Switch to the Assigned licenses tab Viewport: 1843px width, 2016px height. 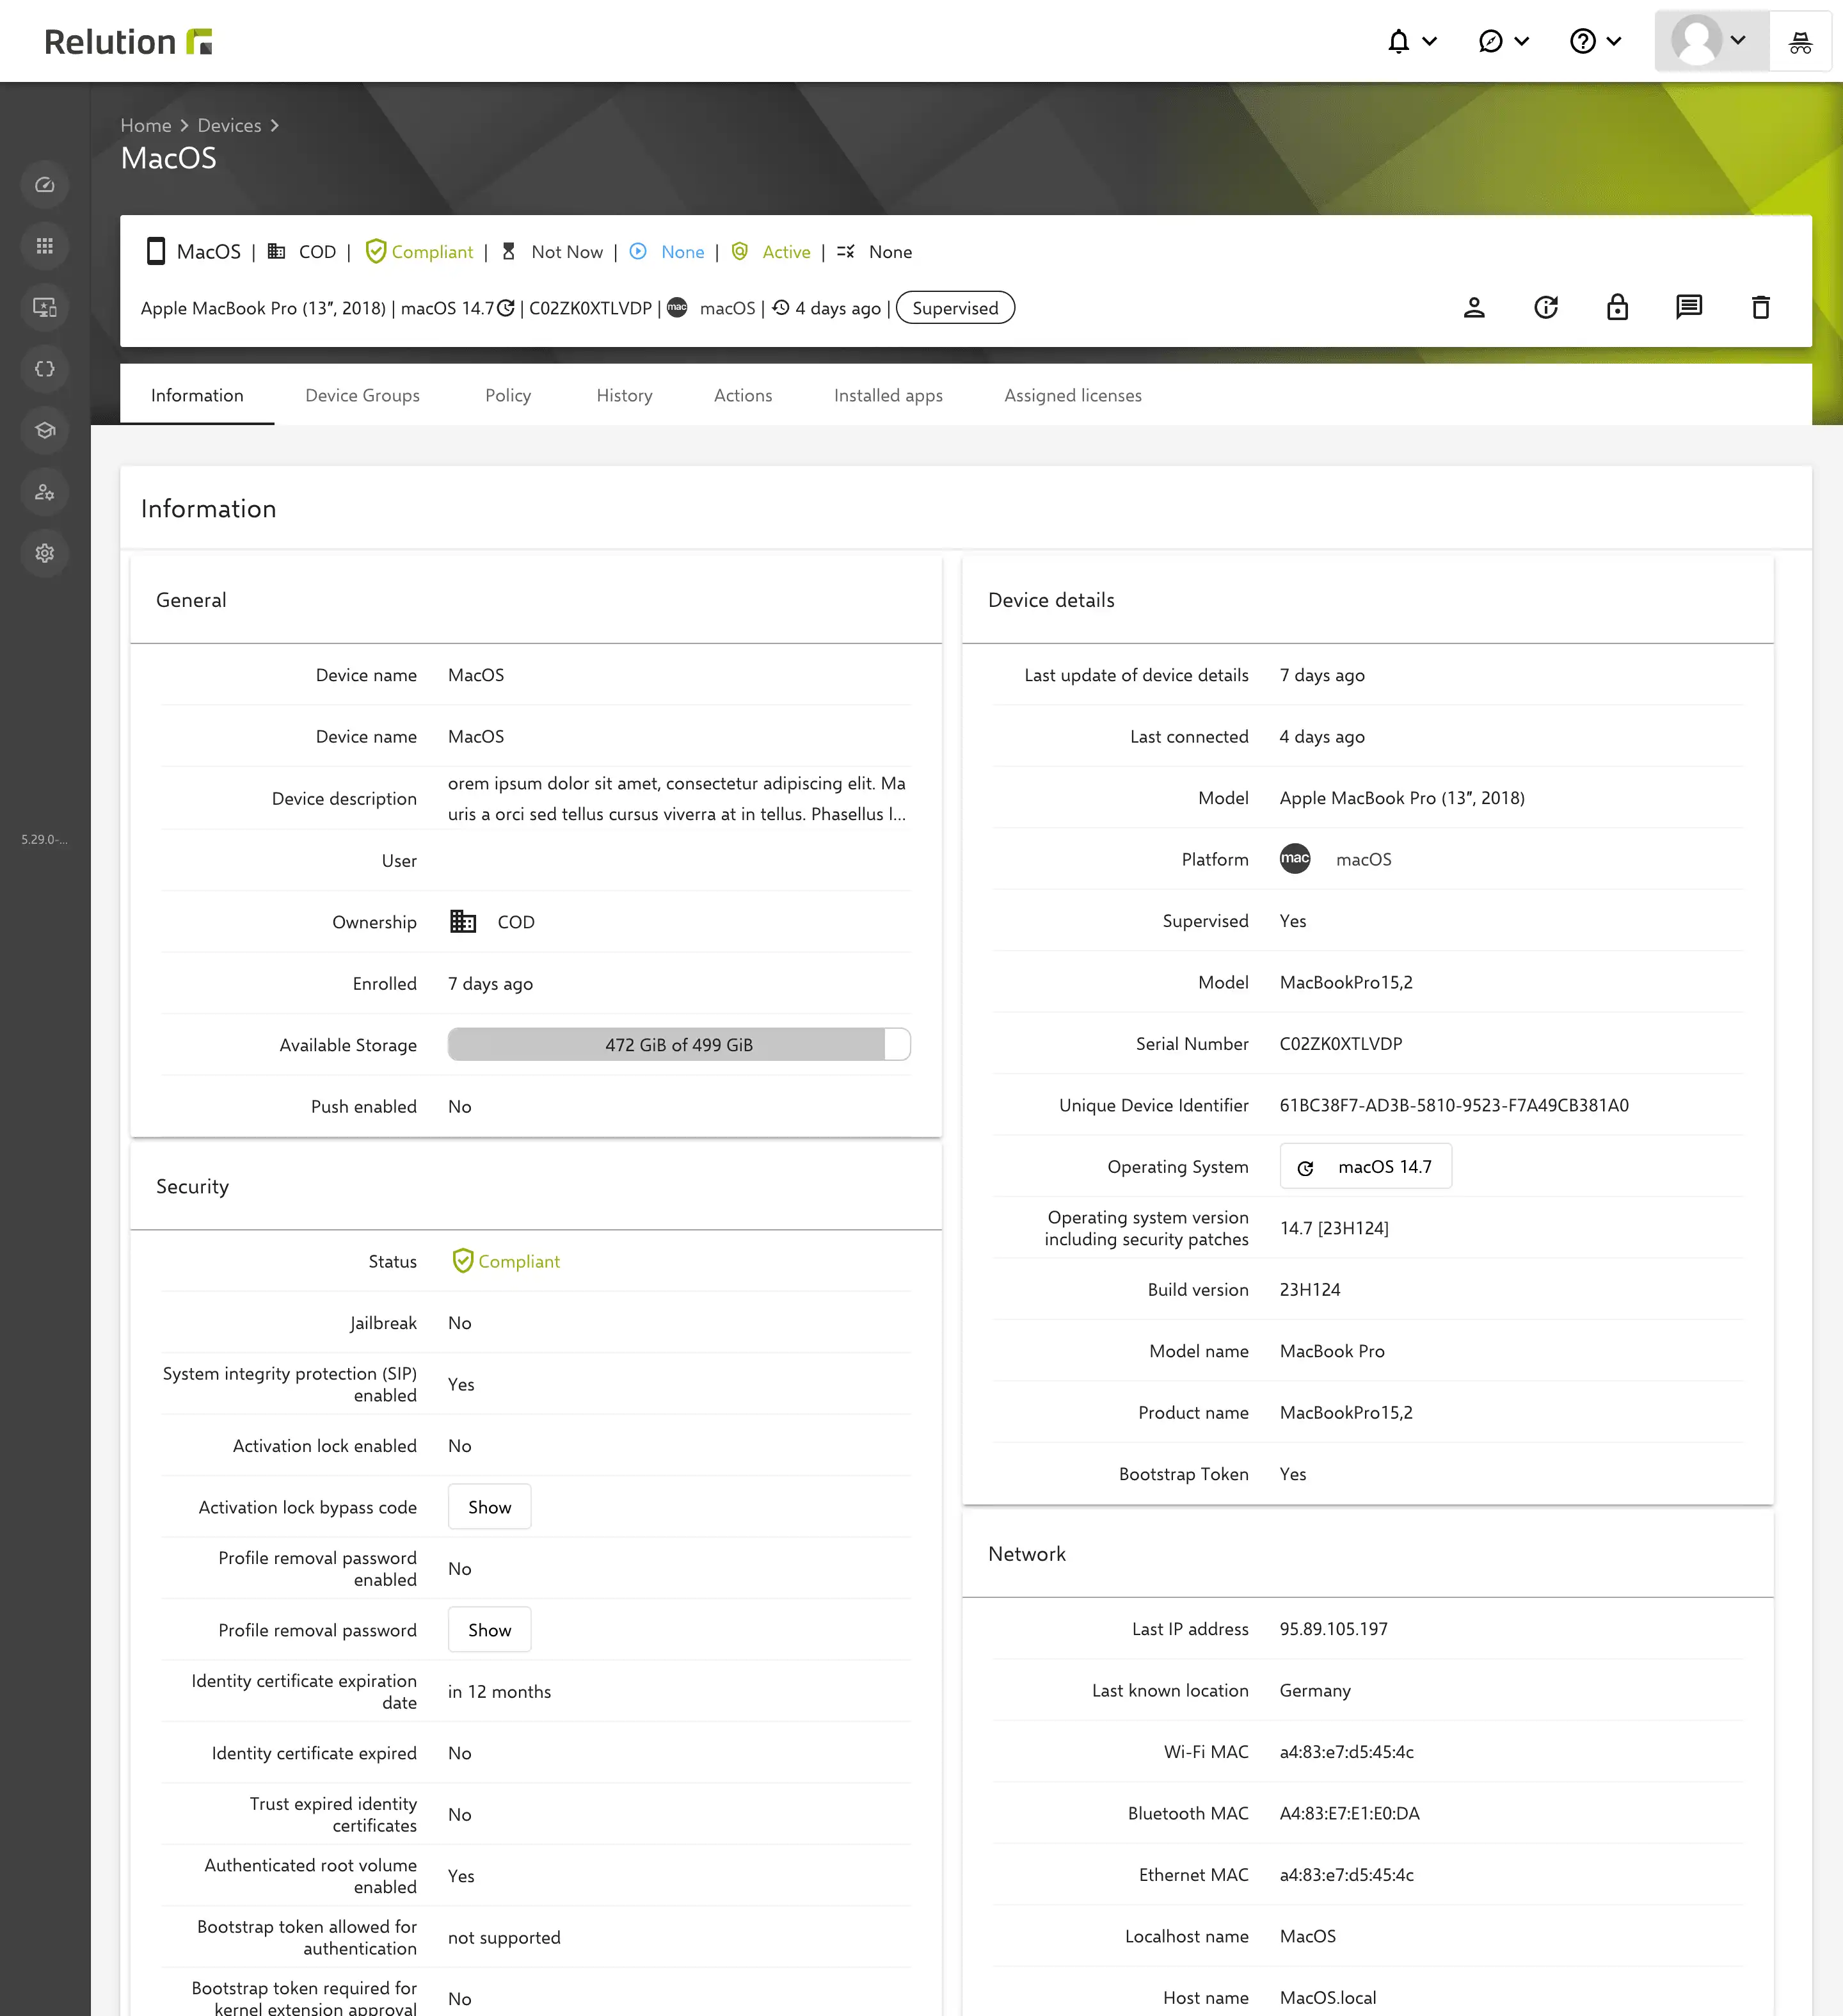coord(1073,395)
